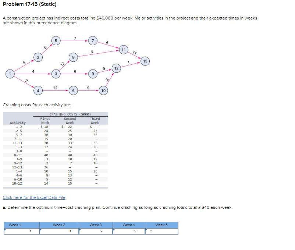Click activity row label '10-12'
The width and height of the screenshot is (295, 250).
pyautogui.click(x=17, y=183)
